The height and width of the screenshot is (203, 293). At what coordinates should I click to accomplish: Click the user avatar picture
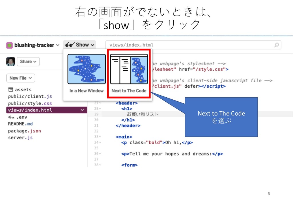pyautogui.click(x=11, y=62)
